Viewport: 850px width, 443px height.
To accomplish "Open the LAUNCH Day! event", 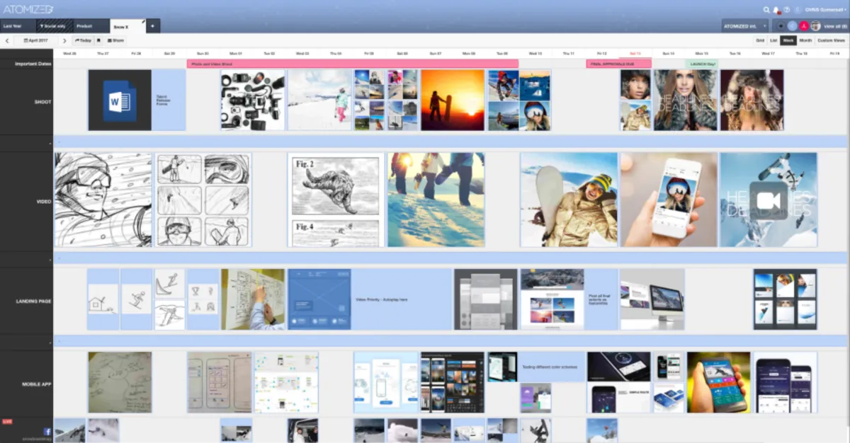I will (x=701, y=64).
